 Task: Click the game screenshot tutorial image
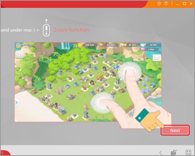tap(88, 82)
